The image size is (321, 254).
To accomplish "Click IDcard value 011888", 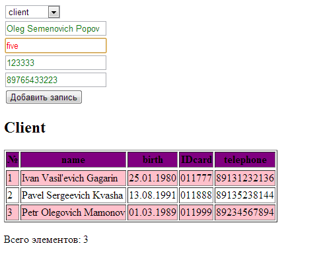I will pyautogui.click(x=196, y=195).
